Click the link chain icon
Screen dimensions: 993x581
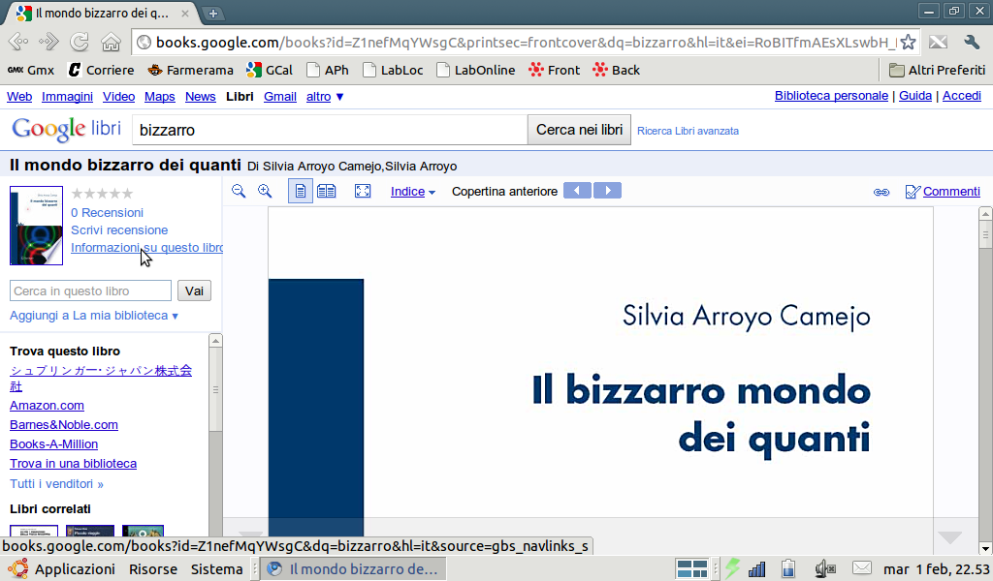coord(881,192)
